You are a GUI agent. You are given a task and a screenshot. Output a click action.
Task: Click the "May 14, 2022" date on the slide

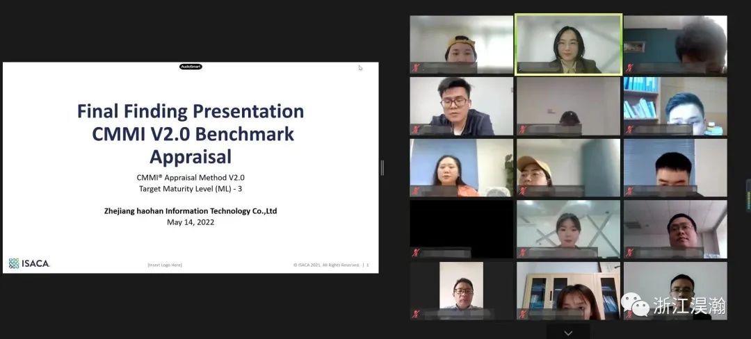pyautogui.click(x=191, y=222)
